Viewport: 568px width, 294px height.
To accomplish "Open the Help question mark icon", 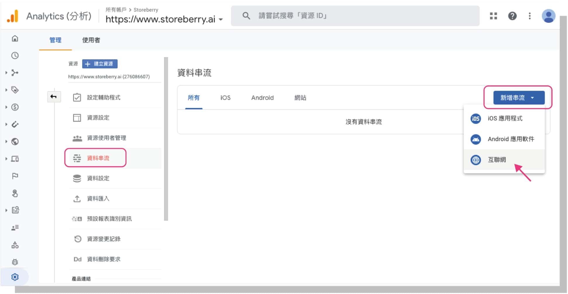I will (x=512, y=16).
